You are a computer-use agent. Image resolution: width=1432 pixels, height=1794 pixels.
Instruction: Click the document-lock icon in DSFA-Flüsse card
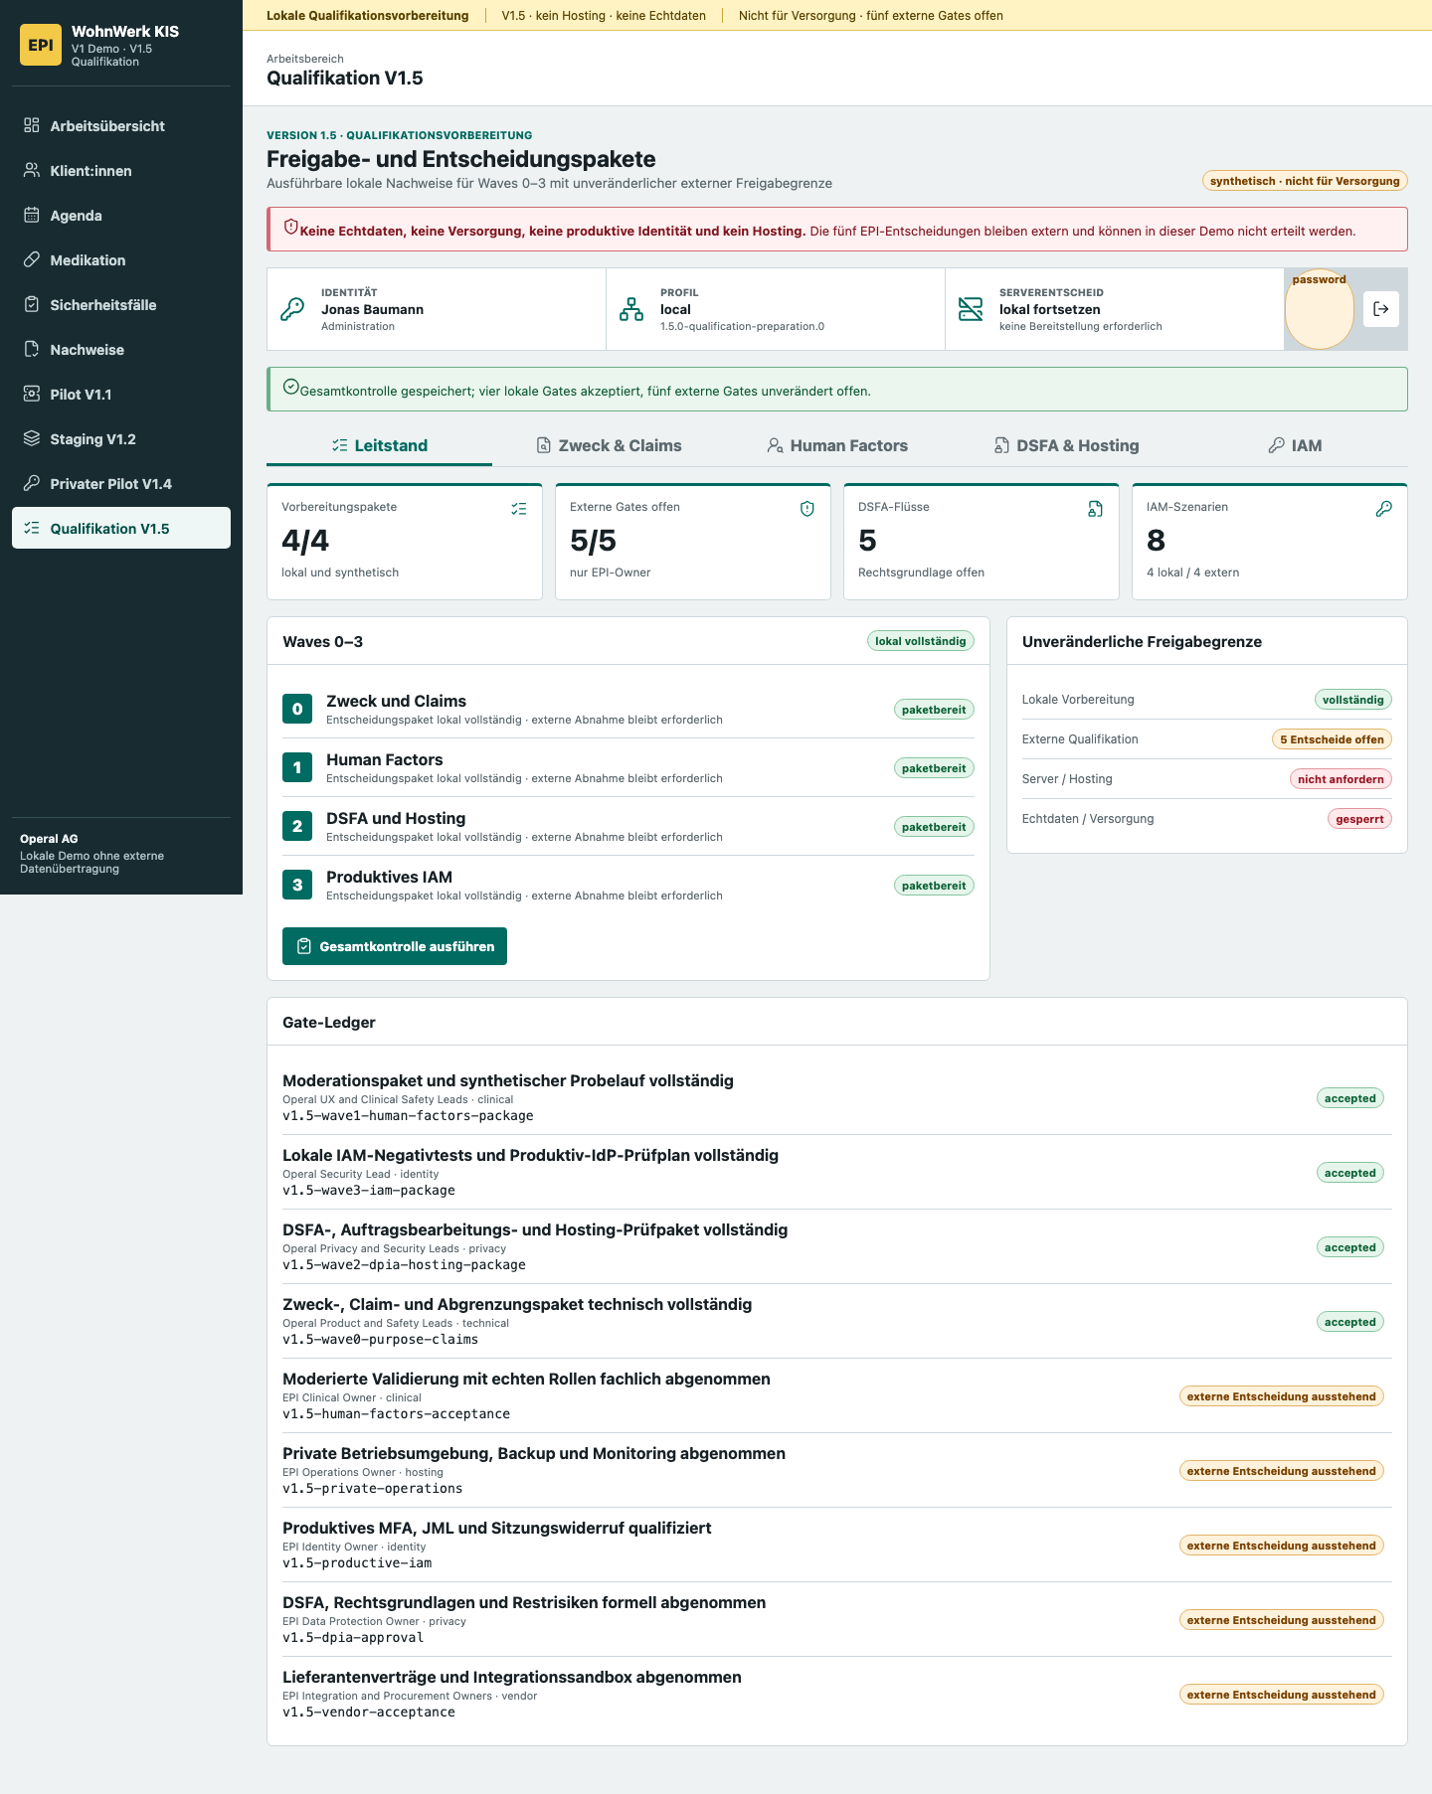tap(1096, 509)
